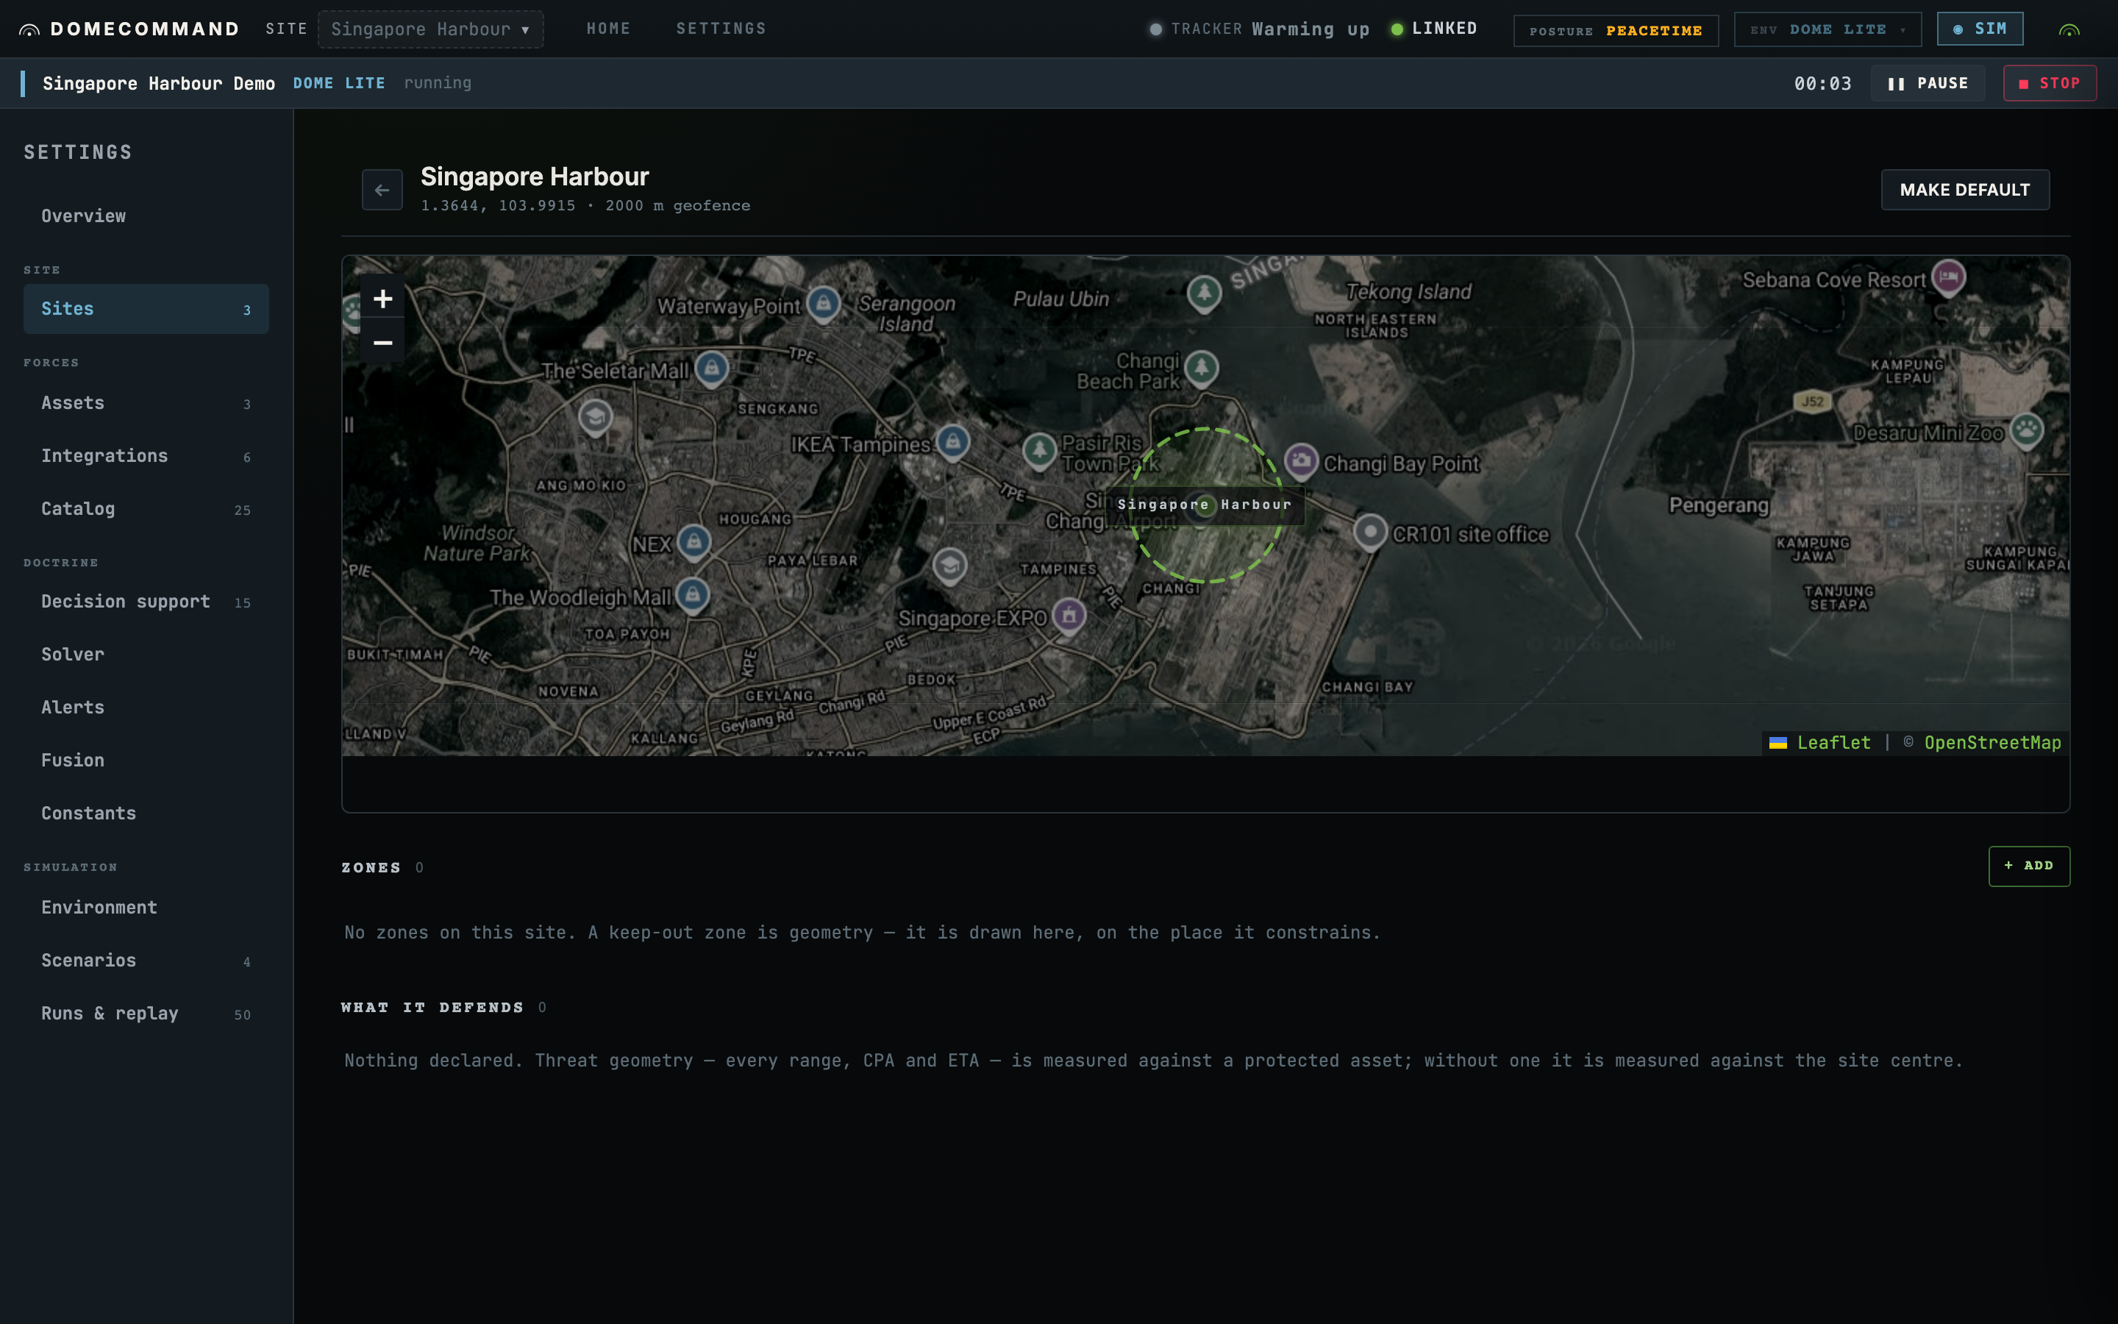Click the What It Defends heading
The width and height of the screenshot is (2118, 1324).
432,1008
